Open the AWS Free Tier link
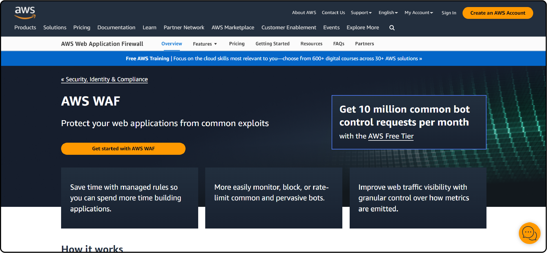 point(391,136)
